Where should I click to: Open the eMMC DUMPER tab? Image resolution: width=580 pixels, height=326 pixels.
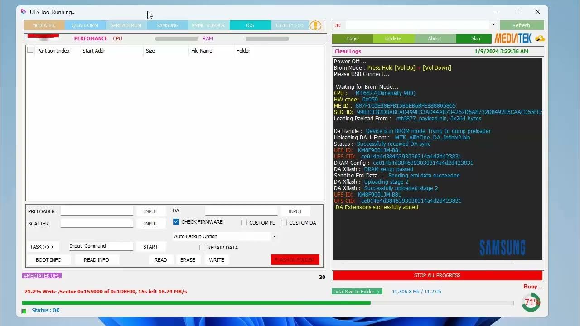(208, 25)
